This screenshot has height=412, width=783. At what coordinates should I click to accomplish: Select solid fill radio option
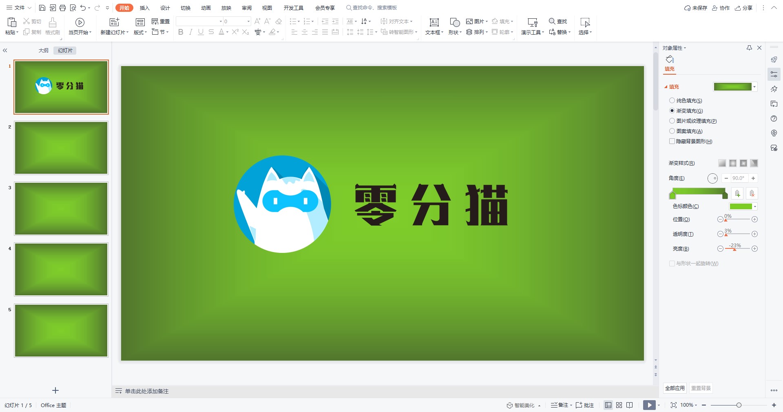coord(672,100)
